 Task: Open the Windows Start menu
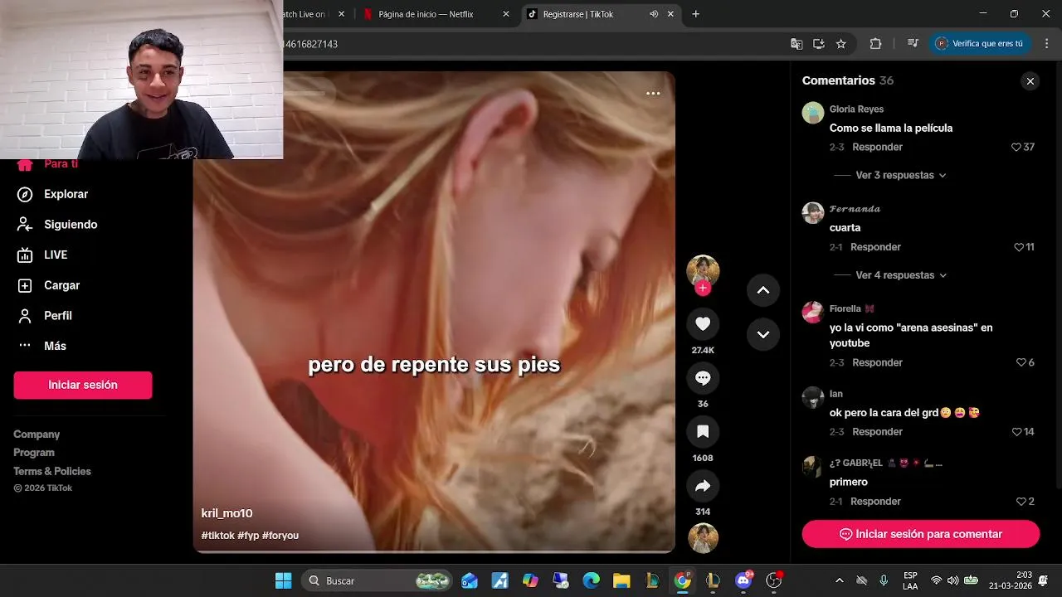coord(284,580)
